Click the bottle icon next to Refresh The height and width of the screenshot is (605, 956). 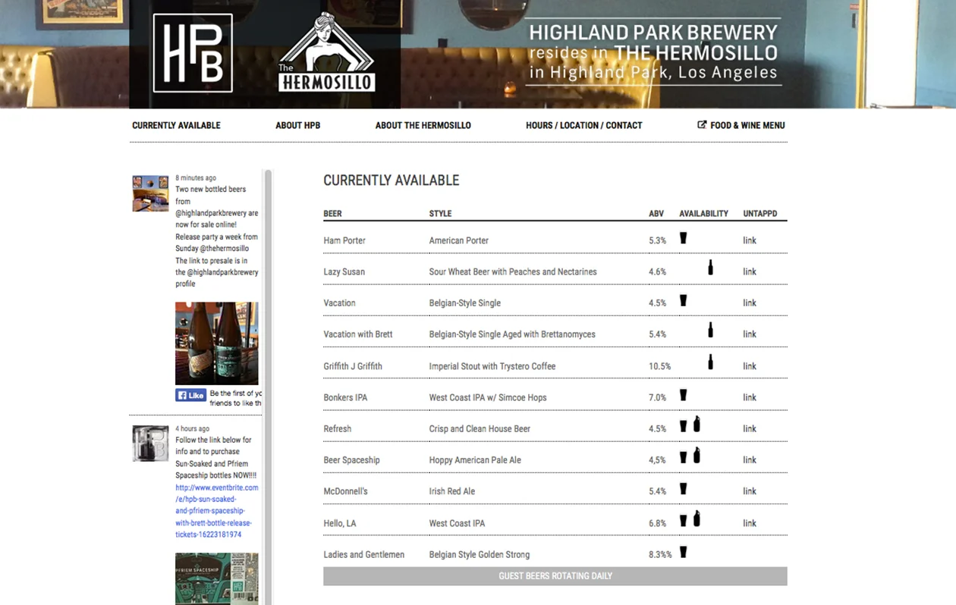[696, 425]
